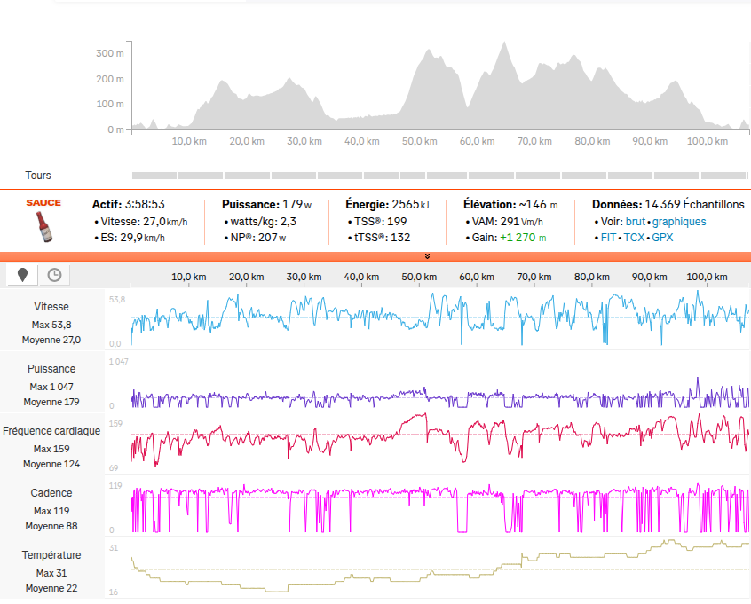Open the 'brut' raw data view
This screenshot has height=604, width=751.
pyautogui.click(x=636, y=222)
